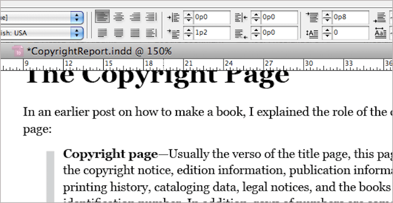Open the paragraph style dropdown
393x203 pixels.
click(76, 18)
